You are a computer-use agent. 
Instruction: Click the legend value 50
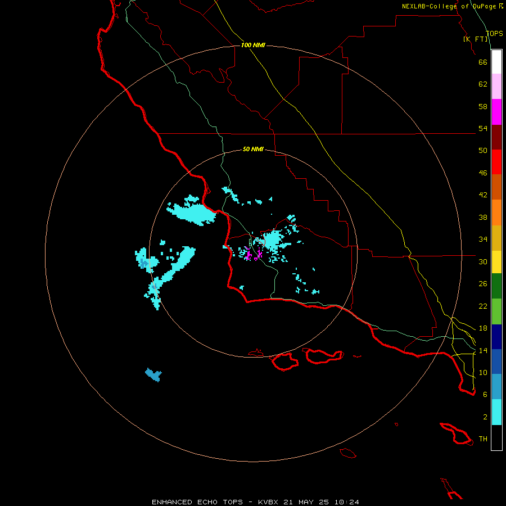tap(483, 150)
